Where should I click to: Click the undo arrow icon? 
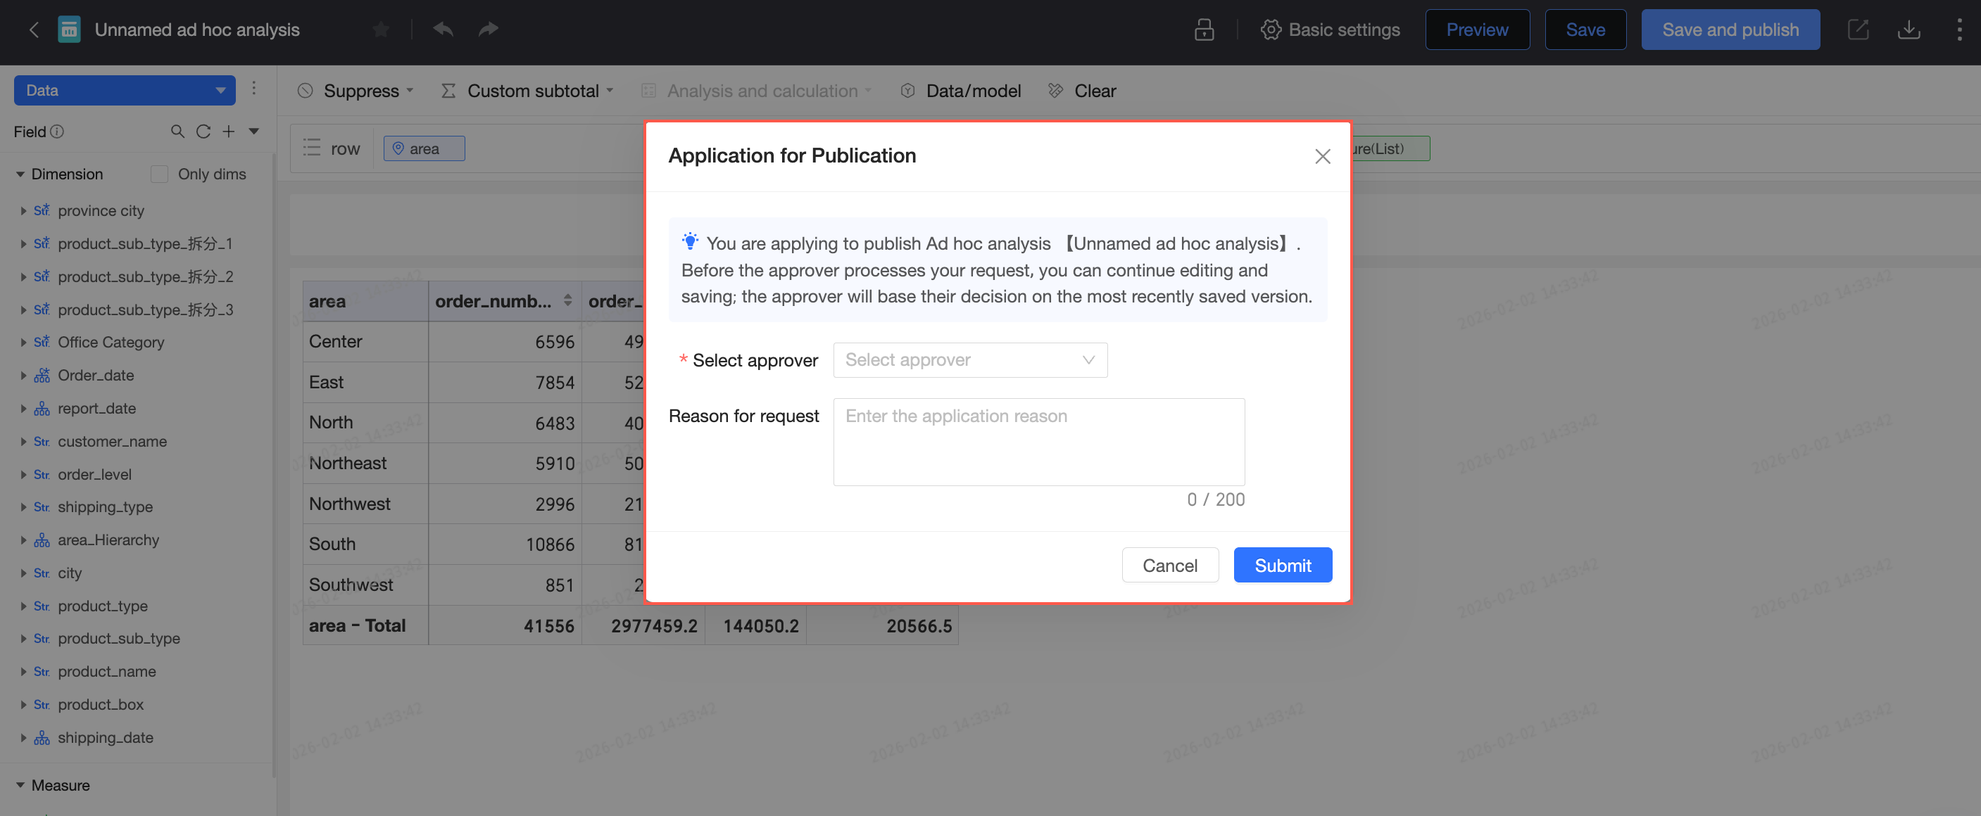tap(443, 30)
